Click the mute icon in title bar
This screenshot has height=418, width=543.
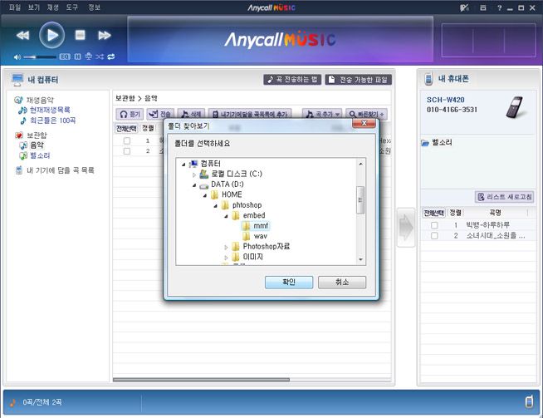pyautogui.click(x=464, y=7)
